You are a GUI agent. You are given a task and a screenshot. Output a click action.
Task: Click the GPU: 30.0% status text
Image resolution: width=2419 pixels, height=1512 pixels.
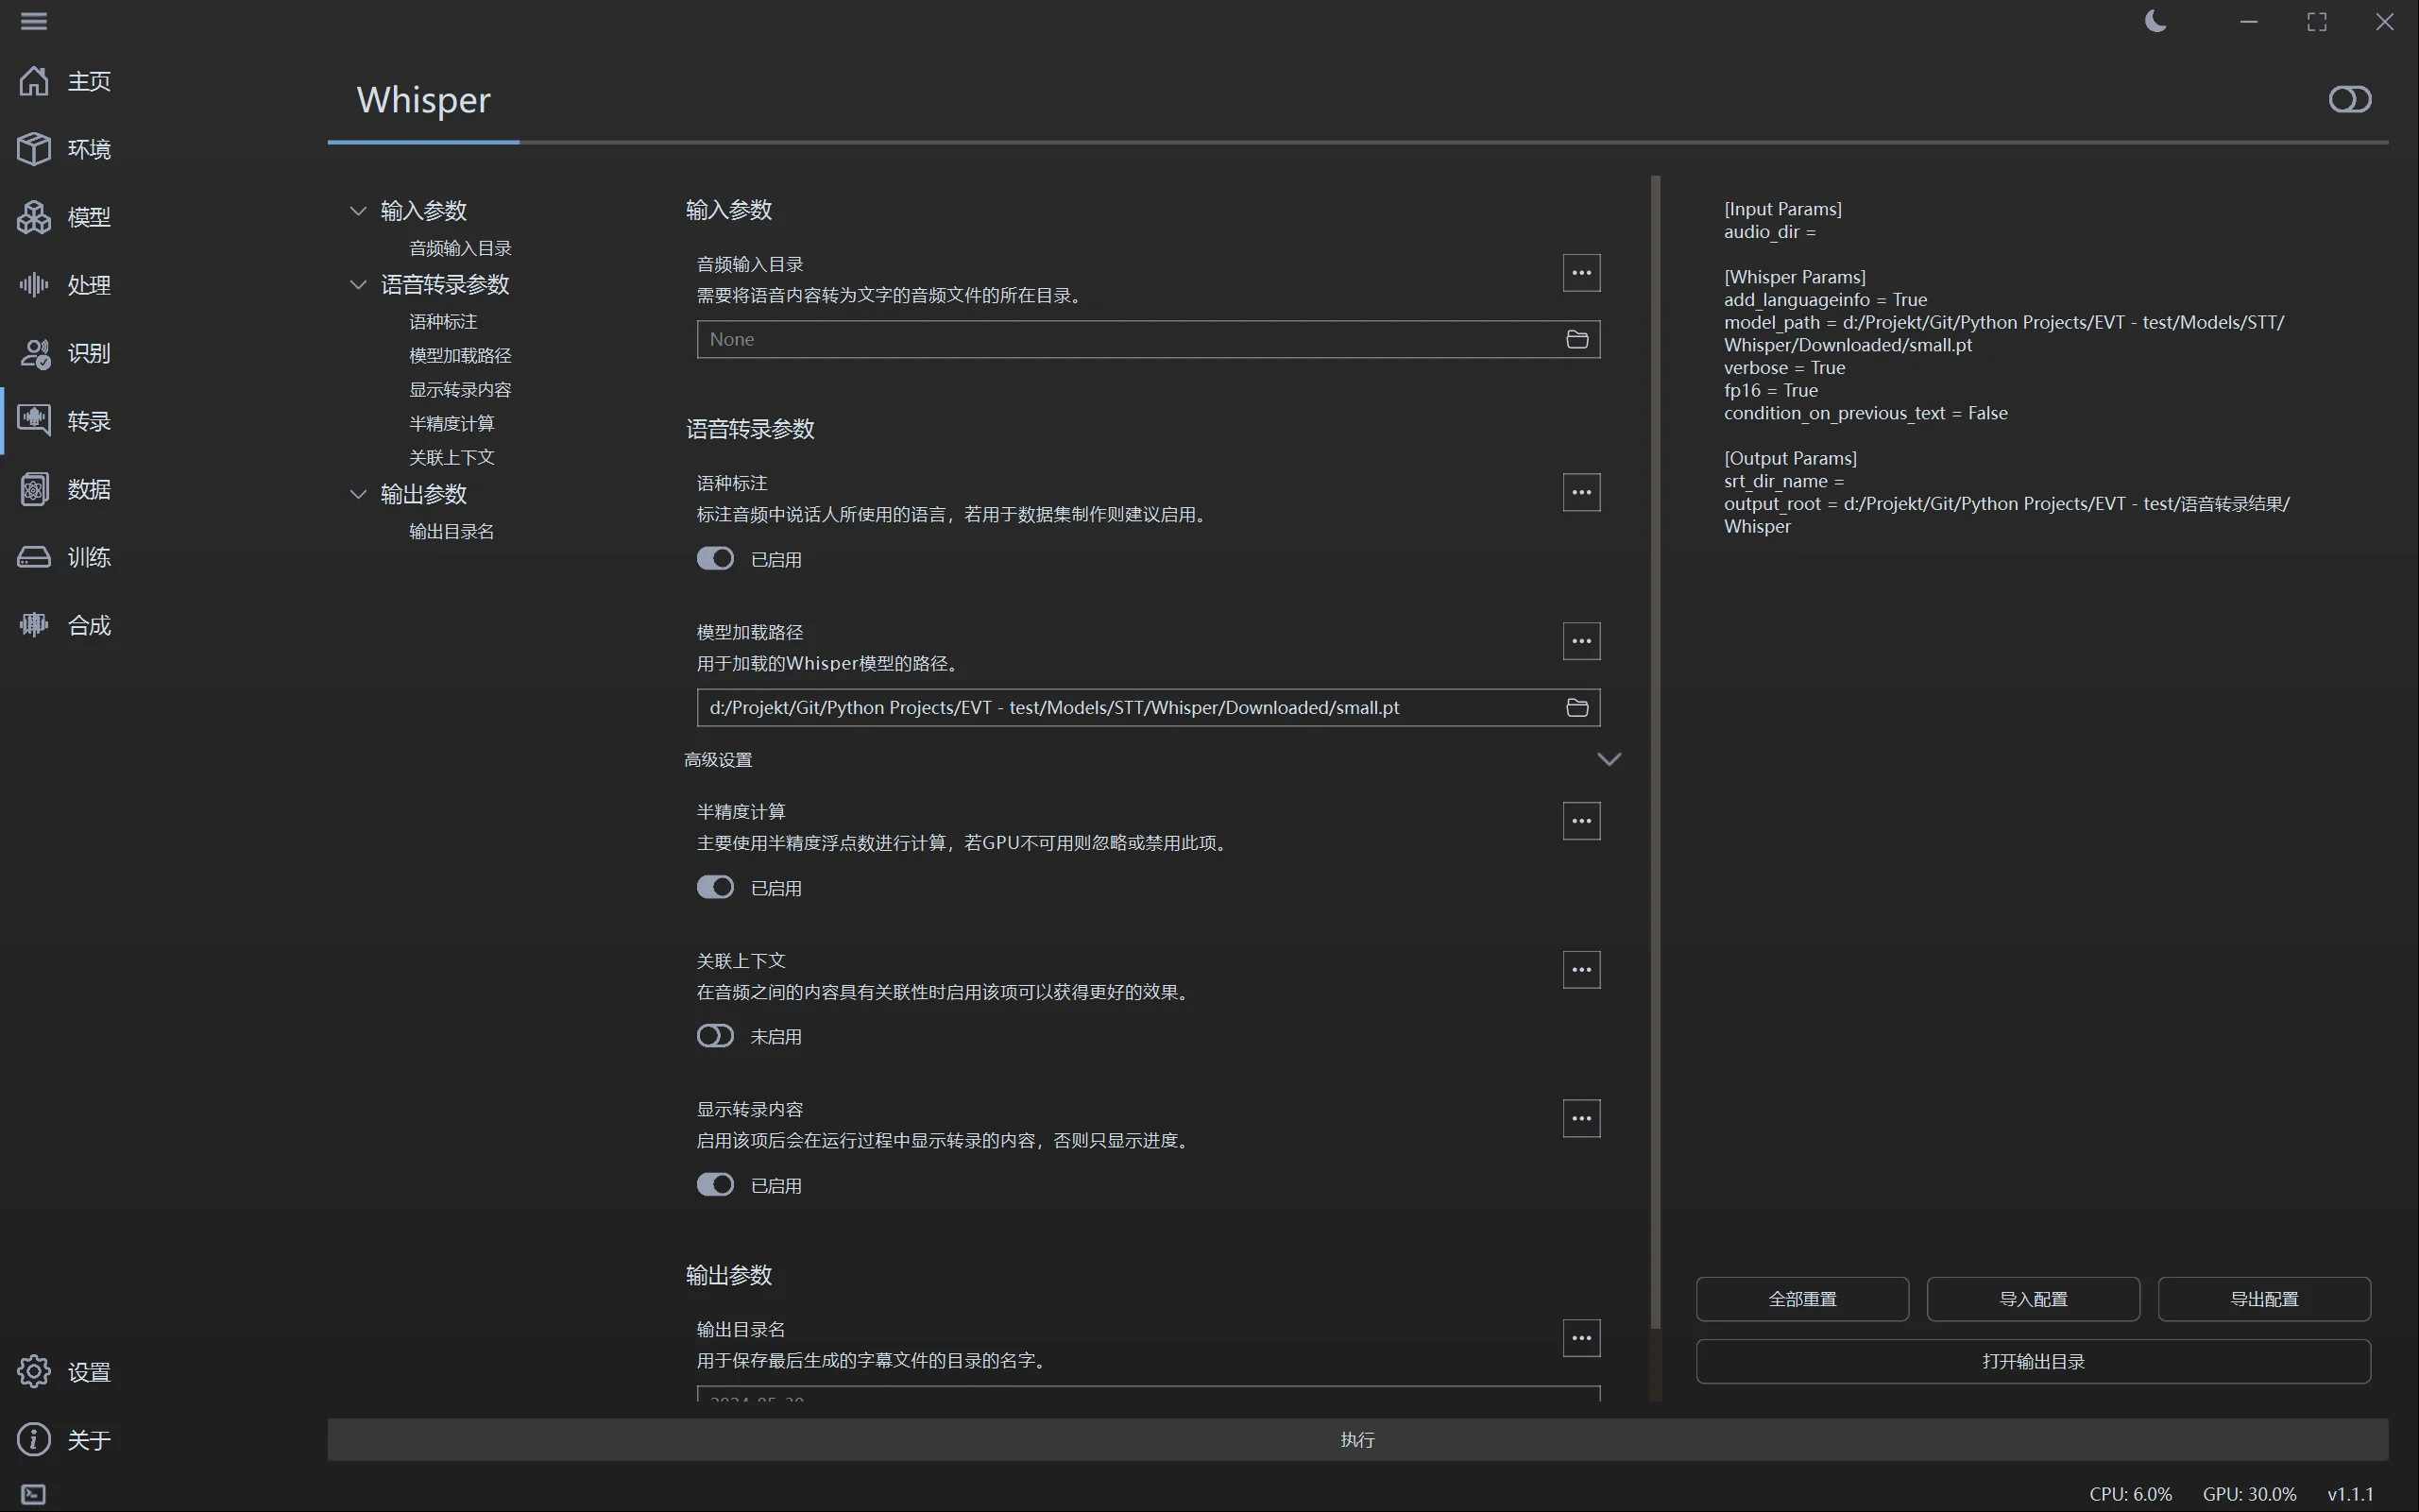tap(2249, 1494)
